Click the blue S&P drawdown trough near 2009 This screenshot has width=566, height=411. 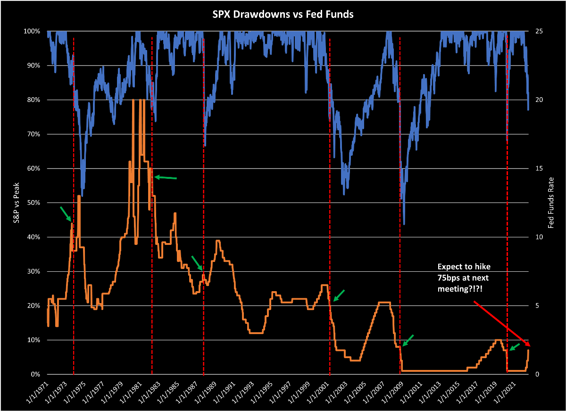point(404,223)
